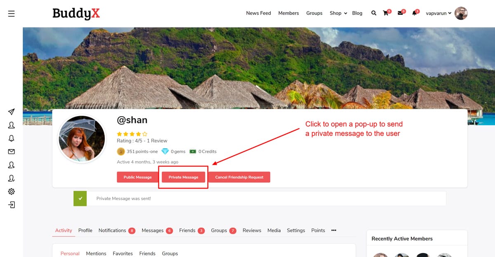Open the vapvarun user account dropdown
The image size is (495, 257).
(x=438, y=13)
